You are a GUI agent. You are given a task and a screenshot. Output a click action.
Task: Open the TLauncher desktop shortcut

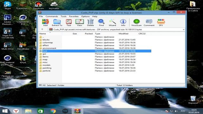[x=23, y=5]
